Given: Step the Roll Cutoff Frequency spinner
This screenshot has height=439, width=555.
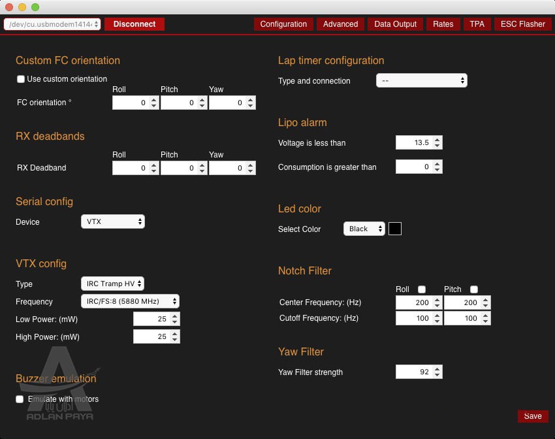Looking at the screenshot, I should [x=437, y=318].
